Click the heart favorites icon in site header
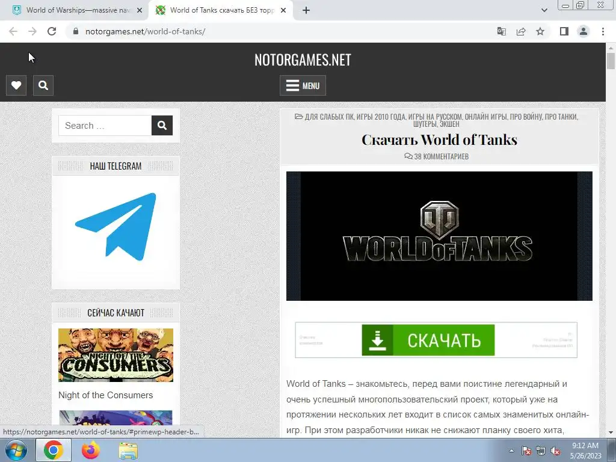Screen dimensions: 616x462 [16, 85]
